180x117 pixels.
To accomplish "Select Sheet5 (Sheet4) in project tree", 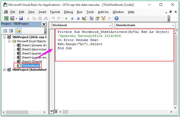I will (x=30, y=62).
